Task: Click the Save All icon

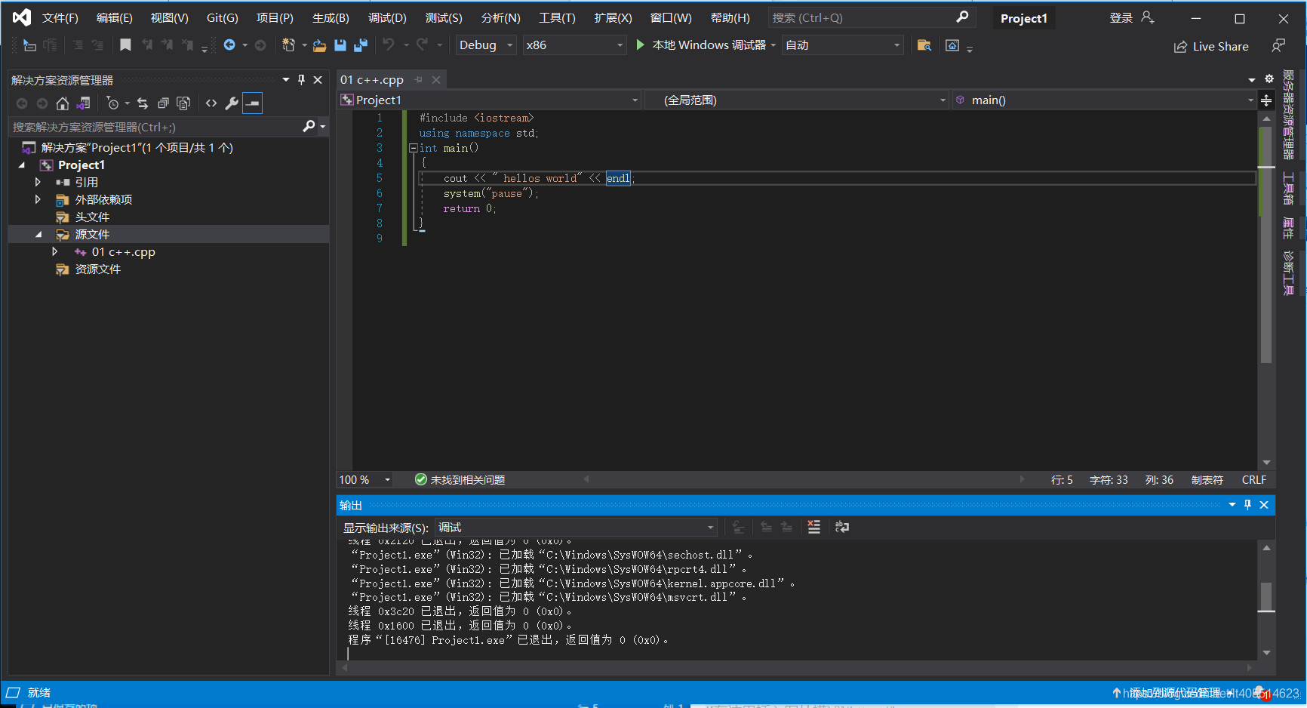Action: pyautogui.click(x=361, y=45)
